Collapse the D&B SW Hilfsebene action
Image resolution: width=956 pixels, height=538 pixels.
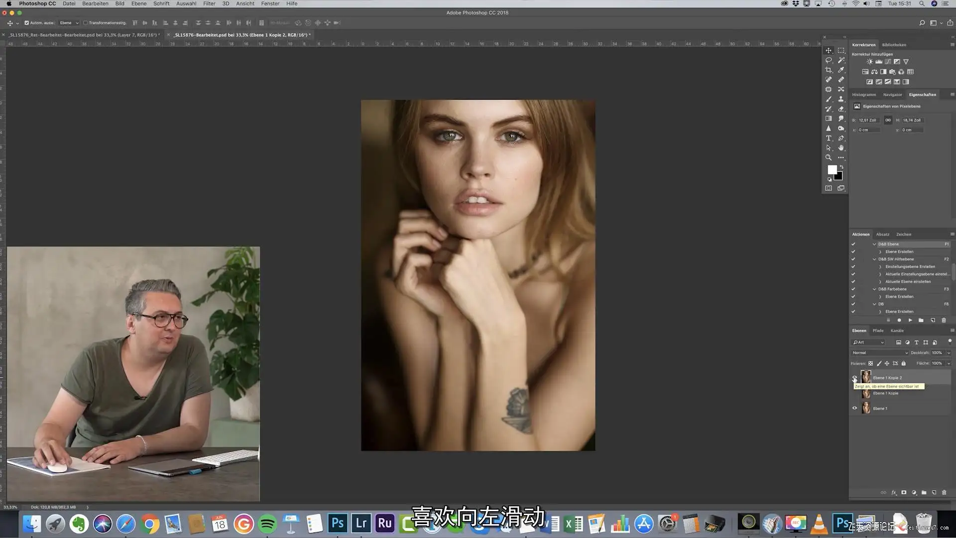874,259
